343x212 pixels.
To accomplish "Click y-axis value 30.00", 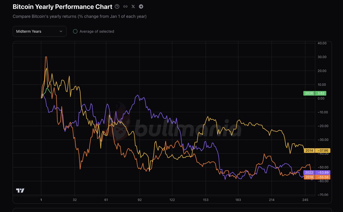I will (322, 57).
